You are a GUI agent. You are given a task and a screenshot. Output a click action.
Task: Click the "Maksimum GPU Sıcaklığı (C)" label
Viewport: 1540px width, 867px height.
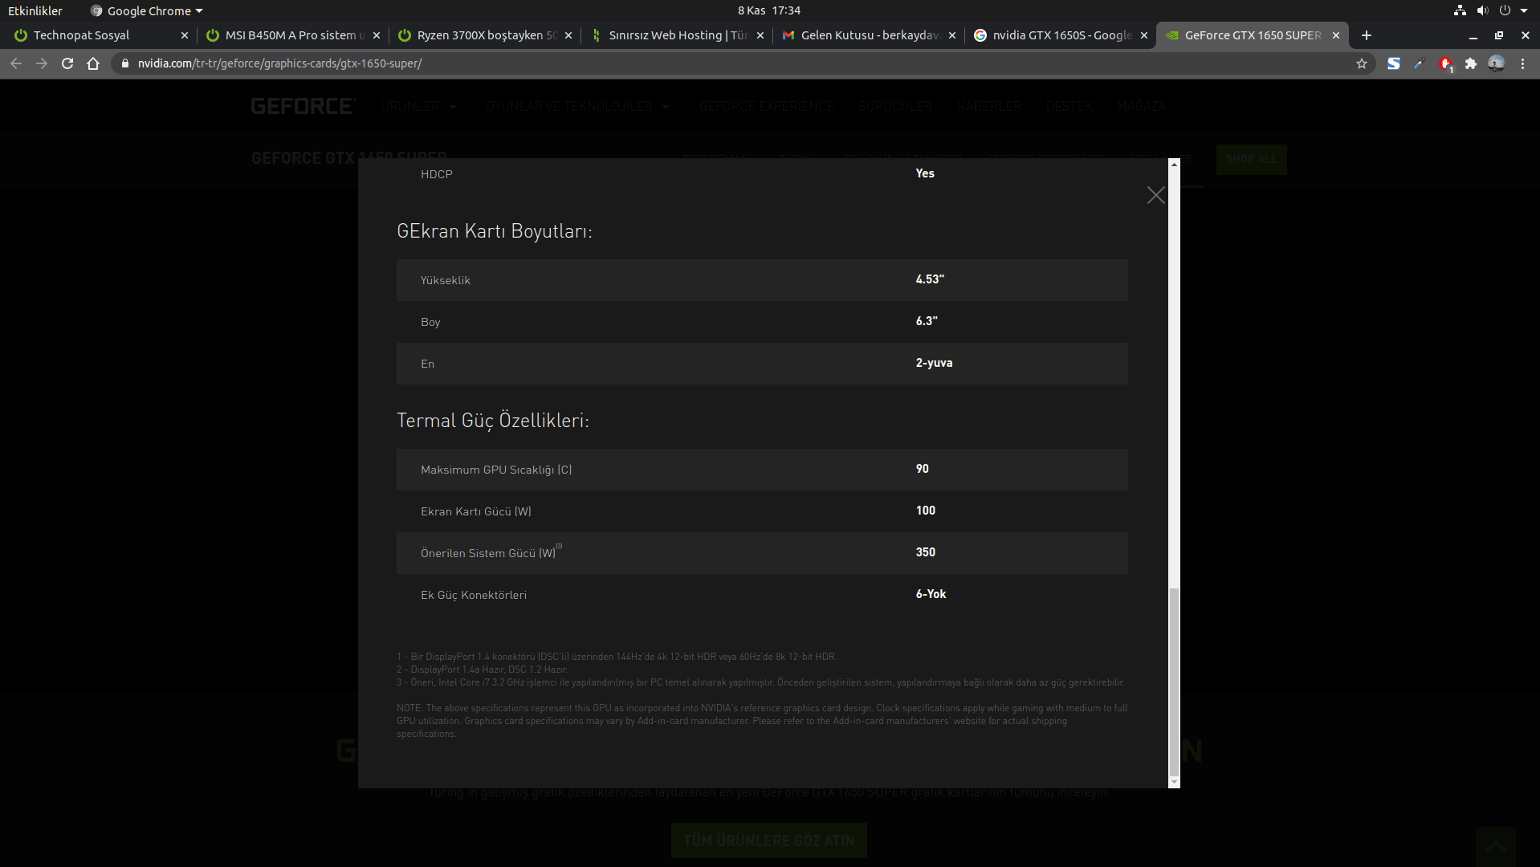pos(496,470)
